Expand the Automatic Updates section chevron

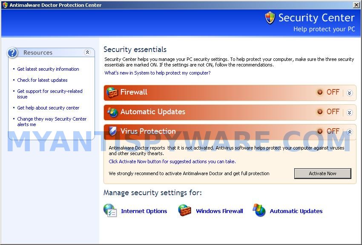click(x=350, y=112)
